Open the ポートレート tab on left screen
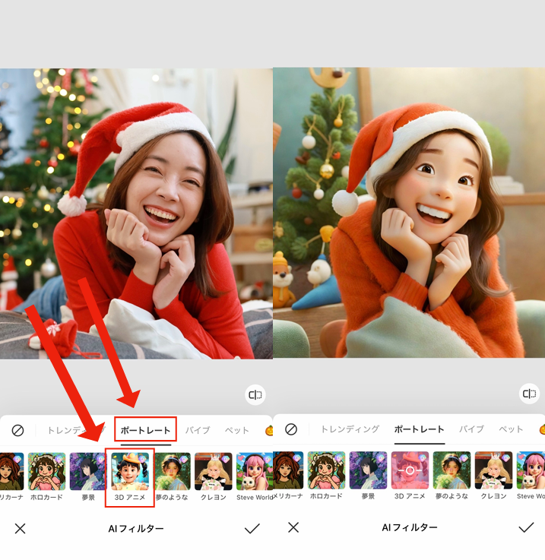Screen dimensions: 545x560 (146, 430)
